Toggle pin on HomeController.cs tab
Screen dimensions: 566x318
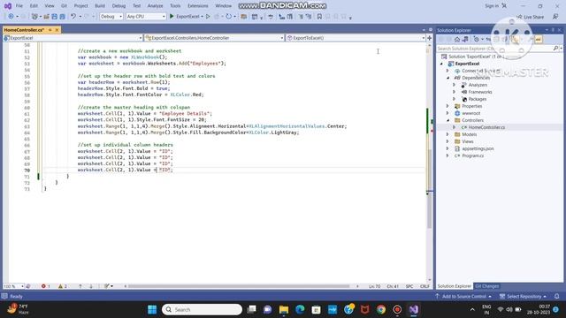50,30
